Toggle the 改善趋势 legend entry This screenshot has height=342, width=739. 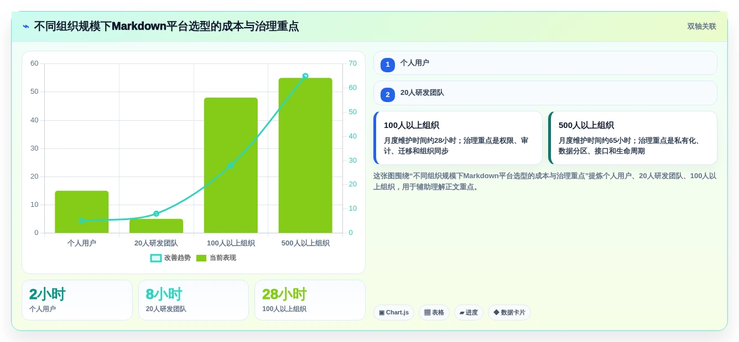coord(170,258)
